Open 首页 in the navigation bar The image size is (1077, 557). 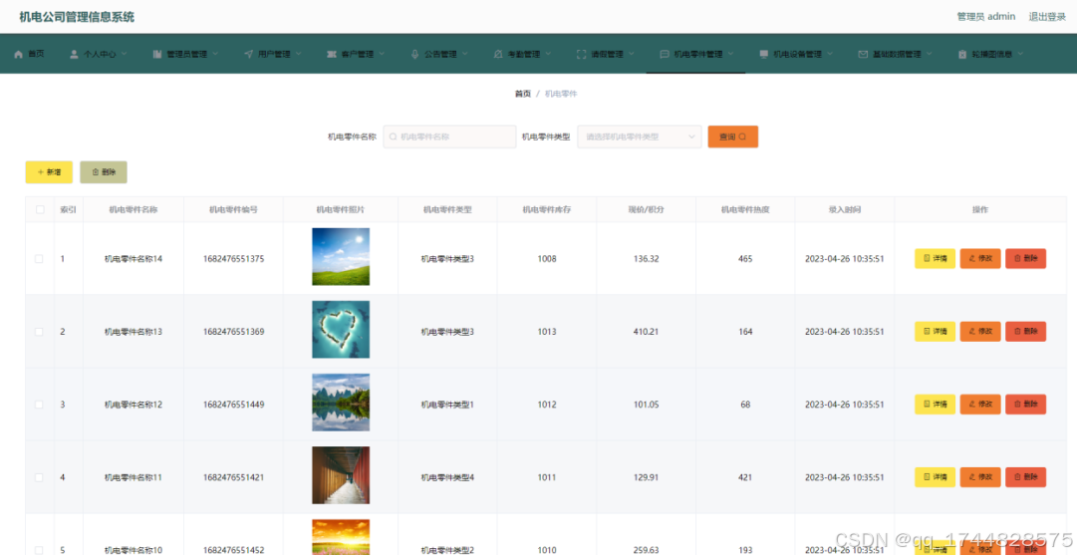coord(29,54)
